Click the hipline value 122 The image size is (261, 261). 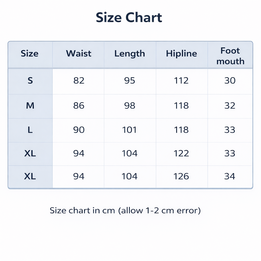tap(181, 153)
